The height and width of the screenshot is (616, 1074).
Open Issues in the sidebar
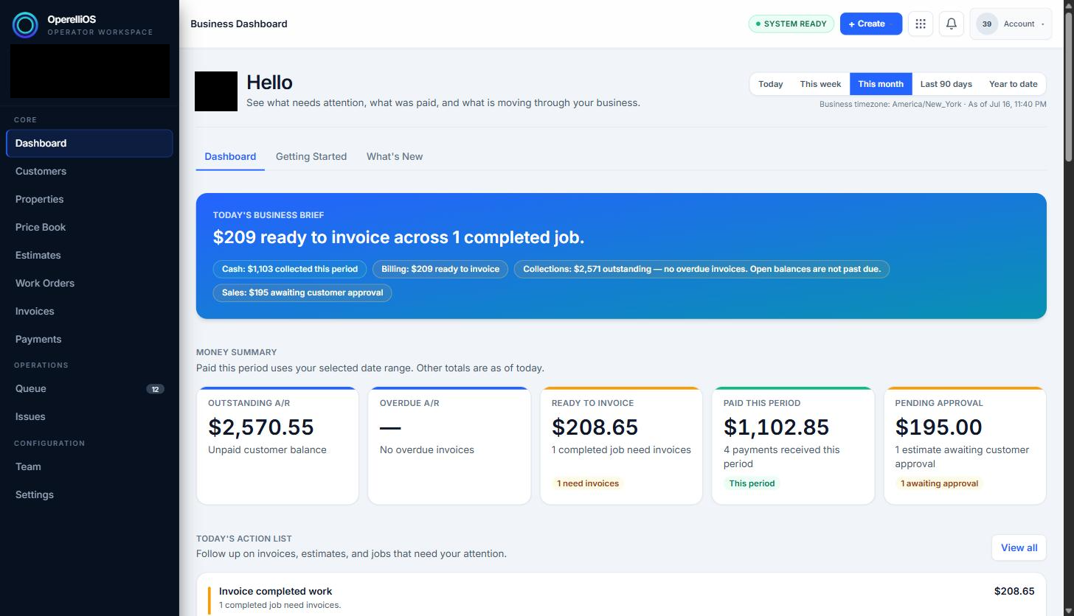point(89,416)
